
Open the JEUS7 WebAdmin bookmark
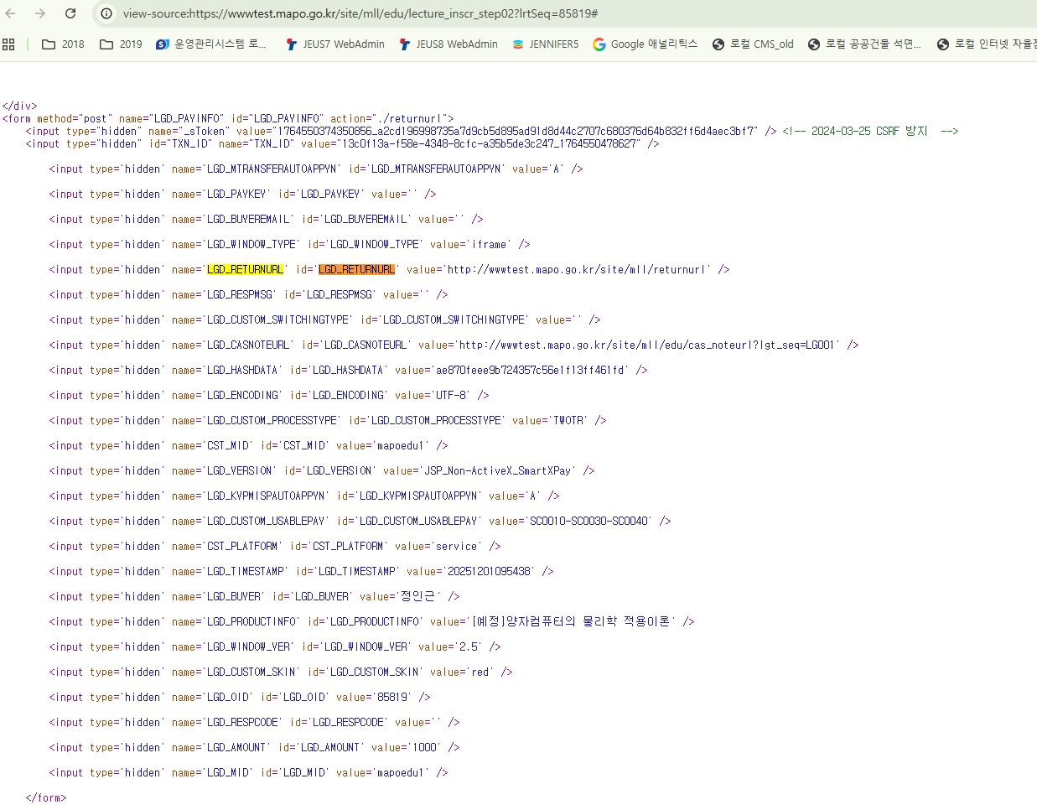334,44
